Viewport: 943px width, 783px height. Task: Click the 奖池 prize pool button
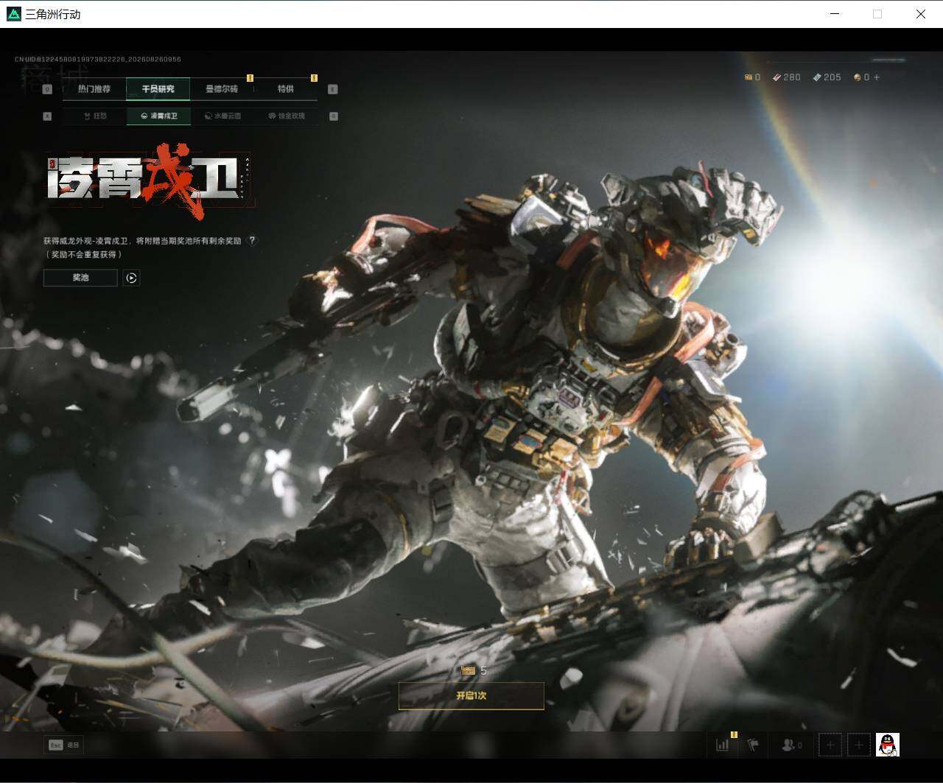[x=80, y=278]
